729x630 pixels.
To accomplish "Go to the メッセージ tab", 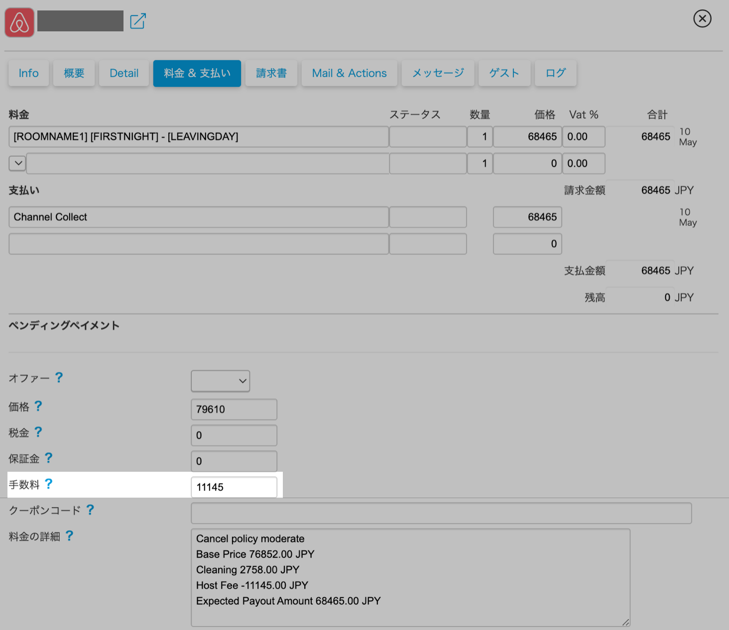I will point(438,73).
